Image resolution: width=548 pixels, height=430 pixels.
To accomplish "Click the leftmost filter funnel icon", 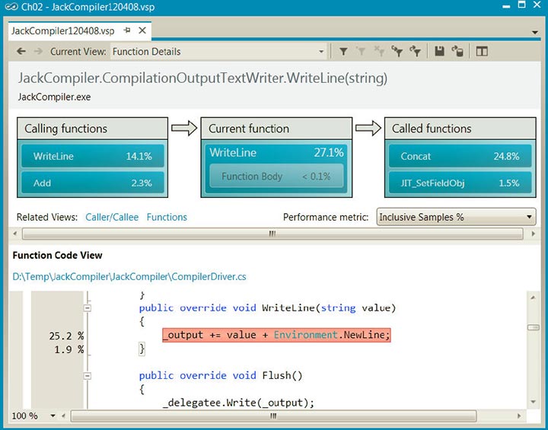I will pyautogui.click(x=343, y=52).
